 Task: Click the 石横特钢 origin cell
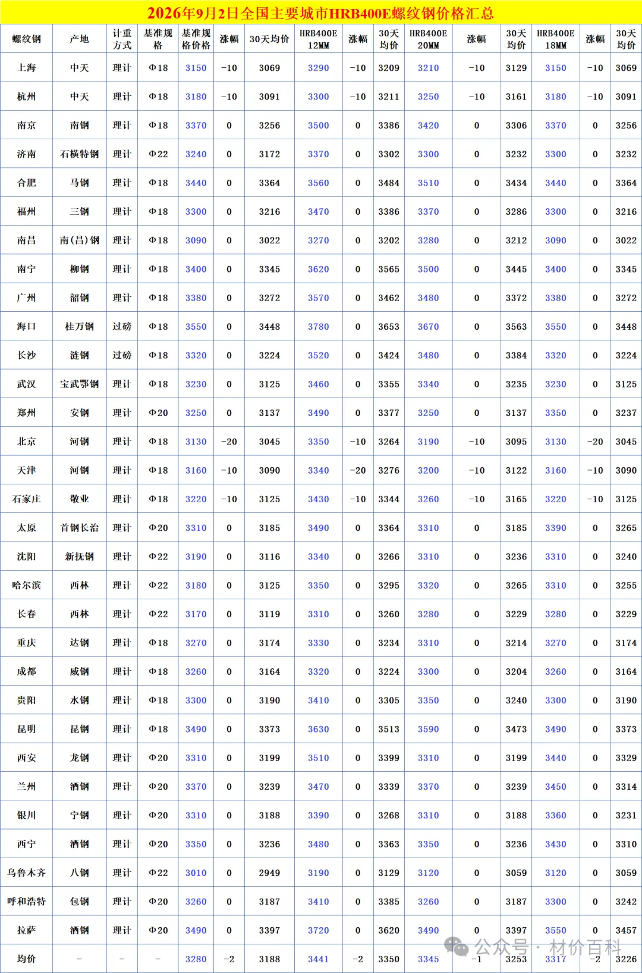80,154
